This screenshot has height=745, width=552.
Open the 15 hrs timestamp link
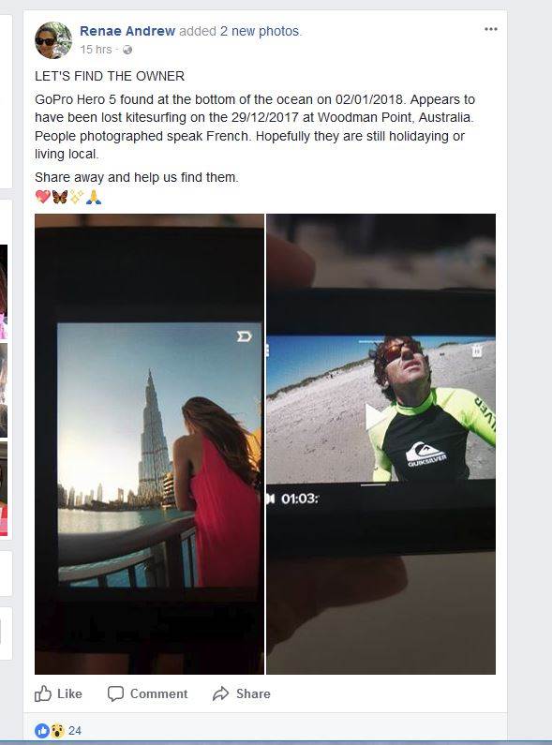(x=96, y=50)
